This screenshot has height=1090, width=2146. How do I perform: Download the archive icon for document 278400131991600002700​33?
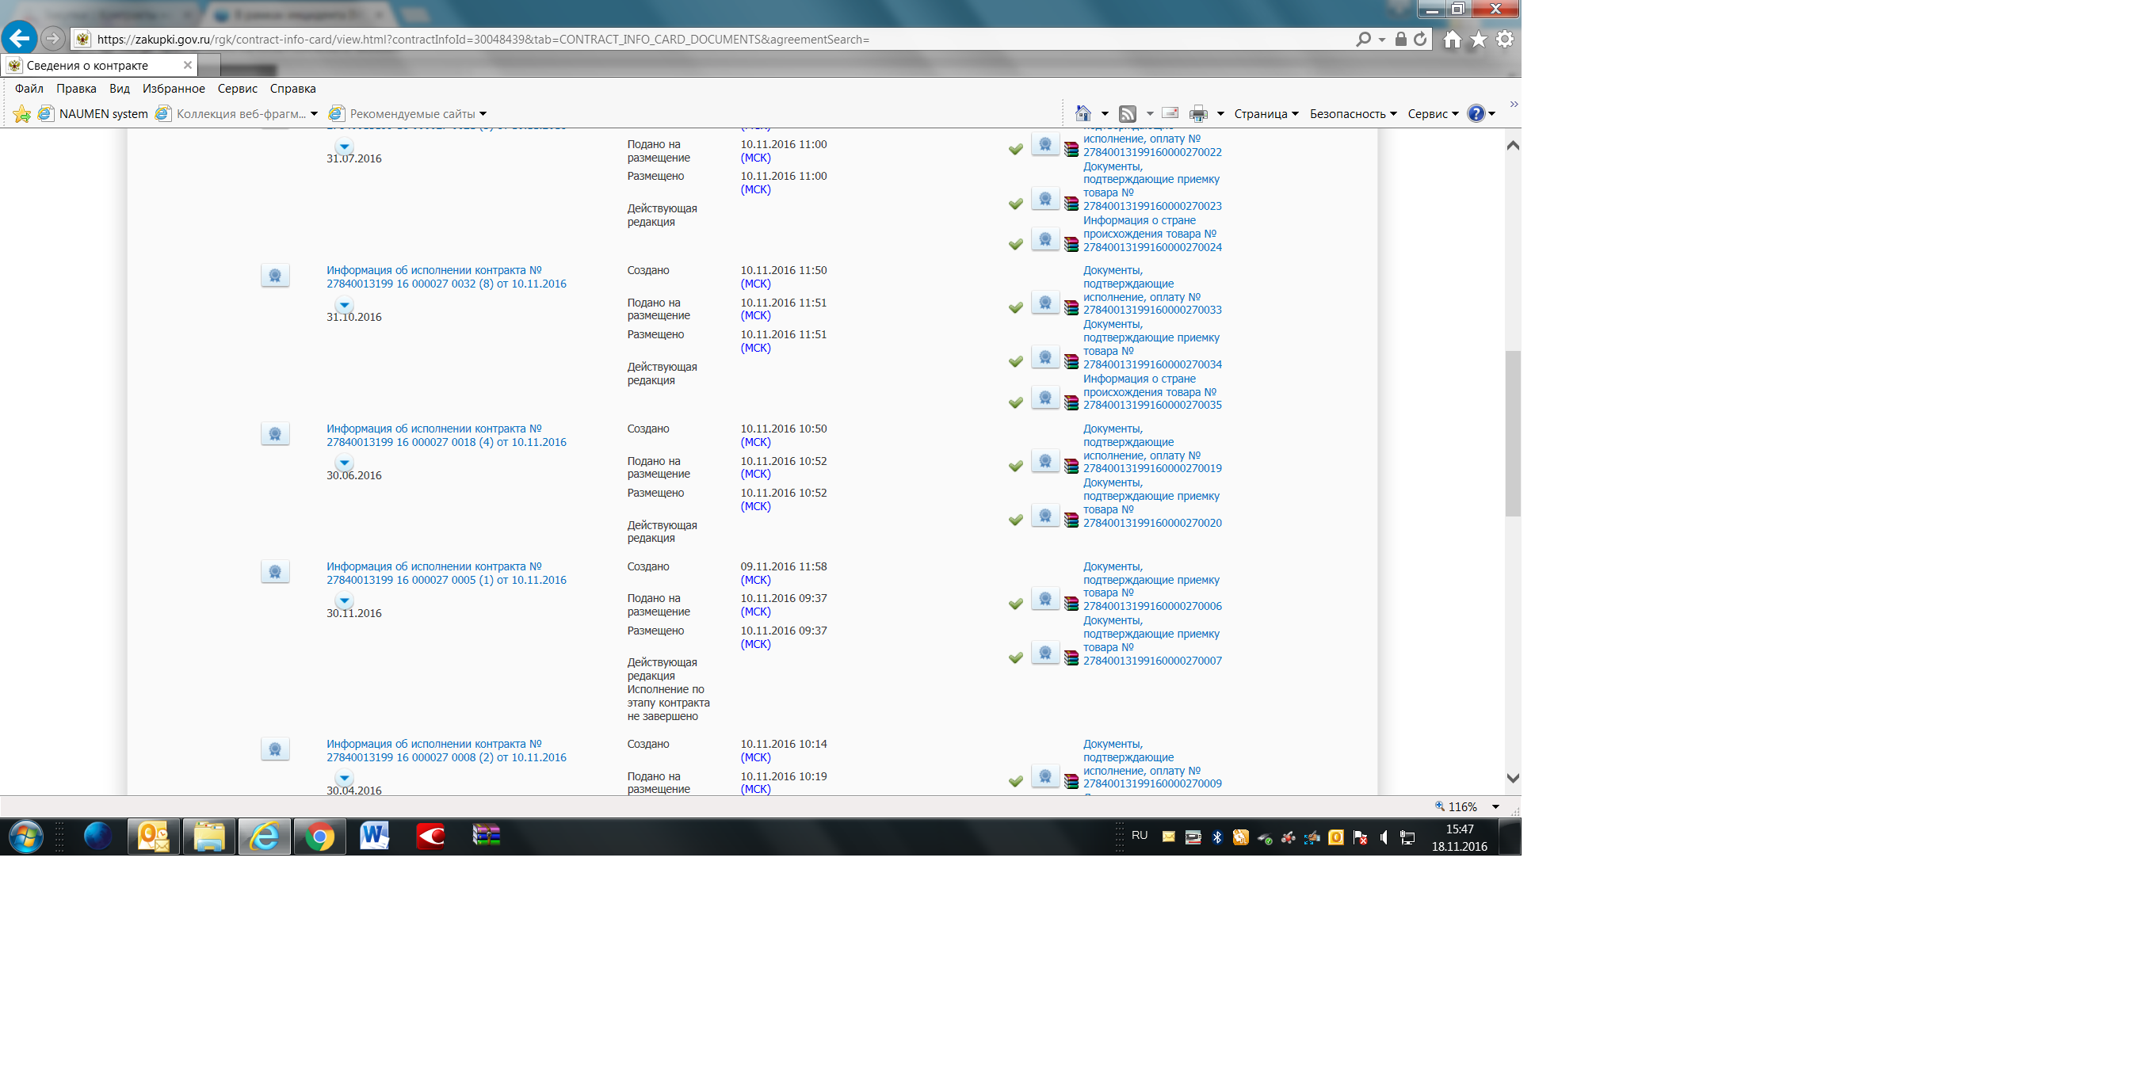click(x=1071, y=308)
